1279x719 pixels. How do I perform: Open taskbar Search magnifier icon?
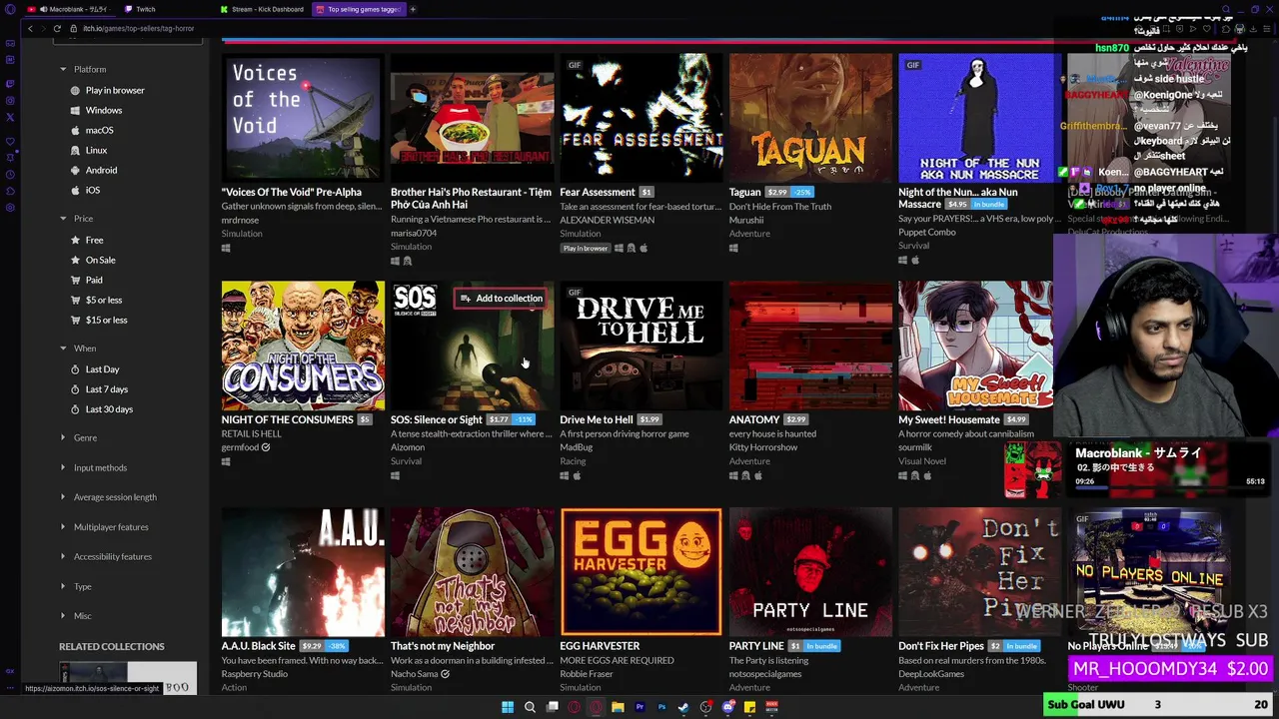[530, 707]
